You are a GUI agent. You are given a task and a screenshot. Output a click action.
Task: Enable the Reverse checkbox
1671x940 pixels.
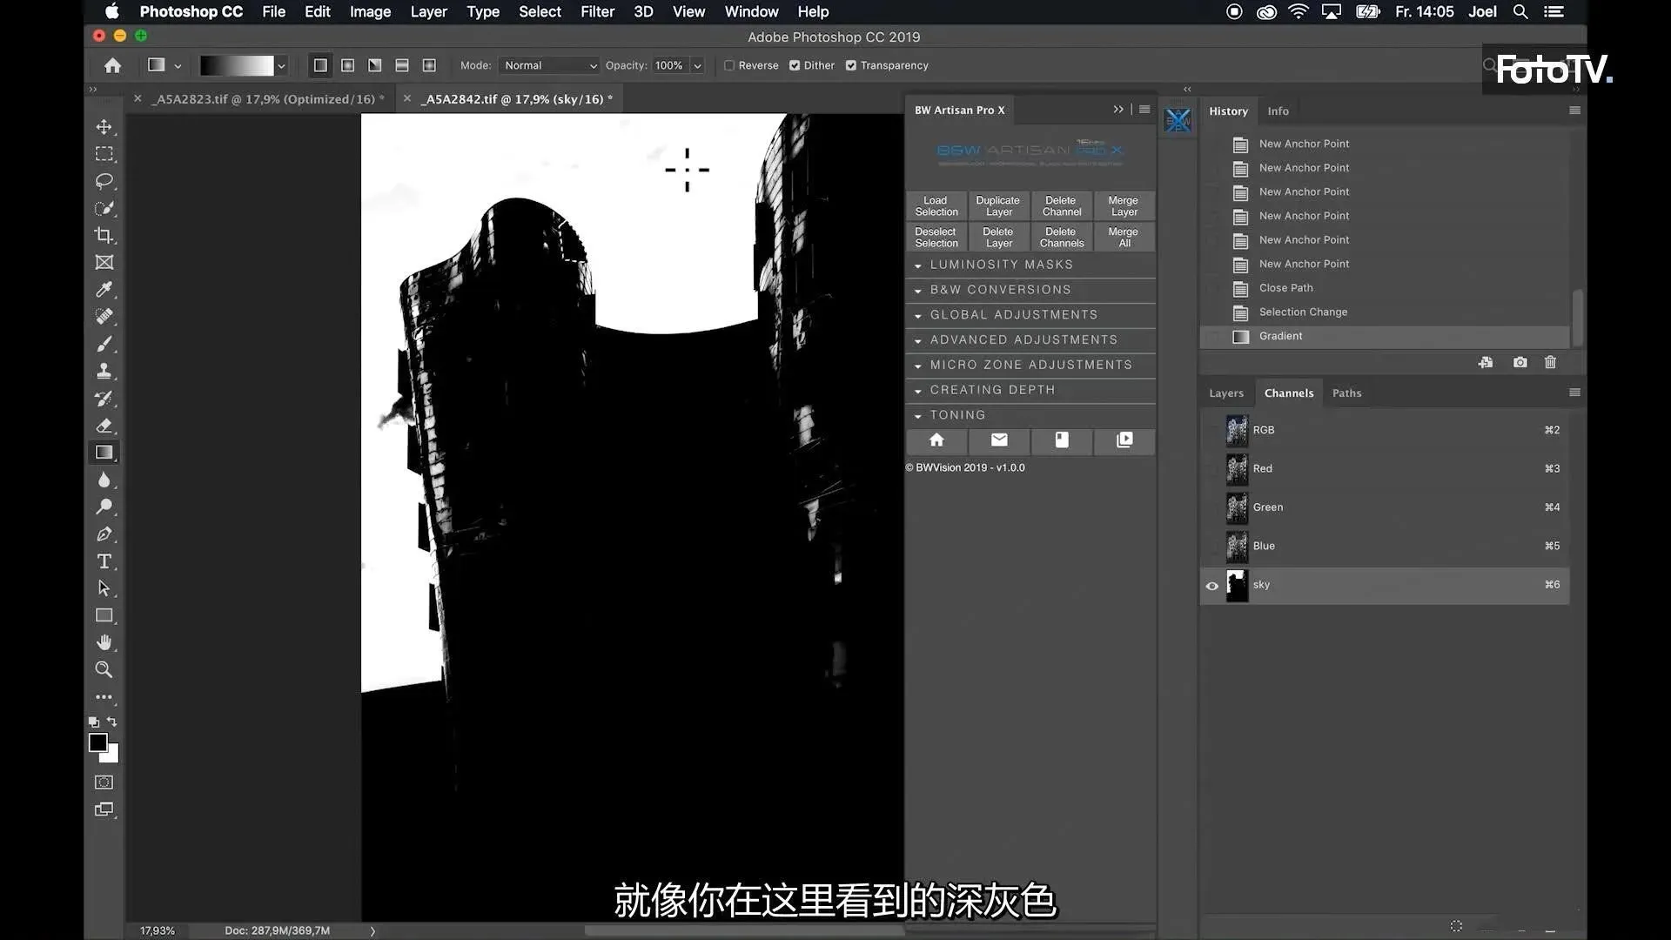click(729, 65)
